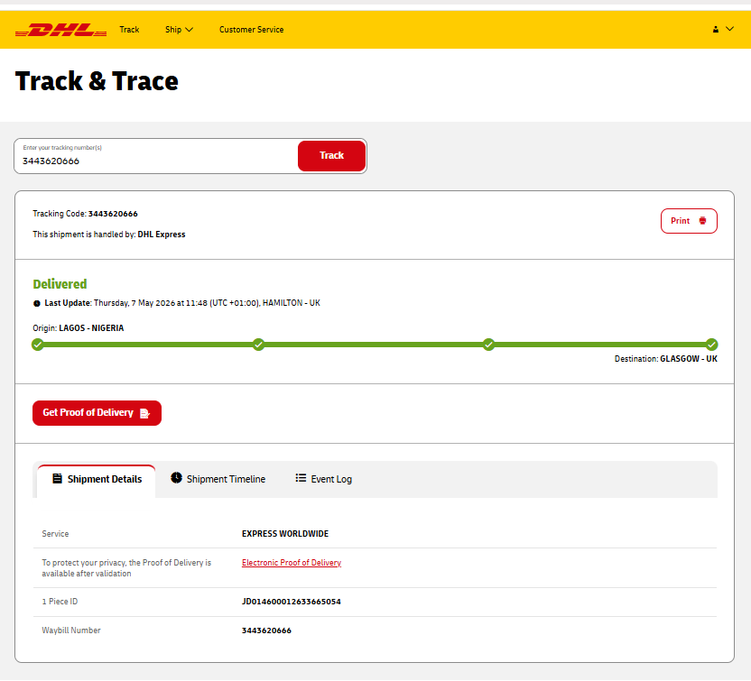
Task: Open the Track menu item
Action: [x=129, y=30]
